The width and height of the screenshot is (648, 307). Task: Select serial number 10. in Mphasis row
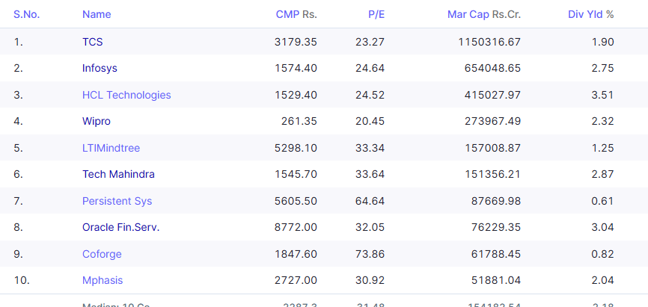(22, 280)
